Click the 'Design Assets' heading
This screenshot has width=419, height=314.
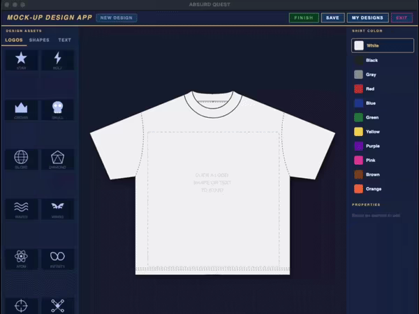(x=24, y=31)
